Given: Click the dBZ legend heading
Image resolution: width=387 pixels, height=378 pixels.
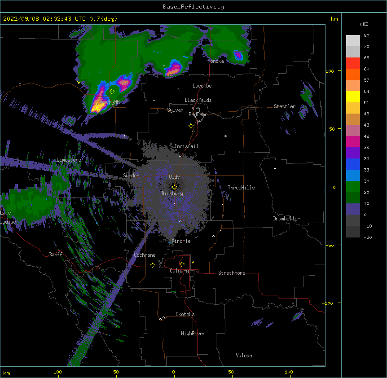Looking at the screenshot, I should click(364, 24).
